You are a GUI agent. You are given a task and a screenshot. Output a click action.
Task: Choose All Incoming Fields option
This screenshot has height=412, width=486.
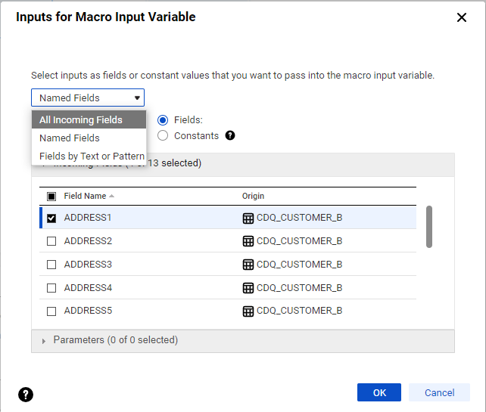(81, 119)
